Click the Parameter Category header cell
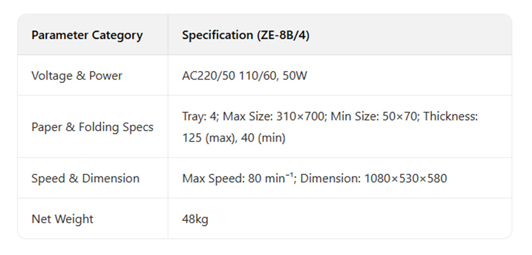This screenshot has height=255, width=532. tap(87, 36)
